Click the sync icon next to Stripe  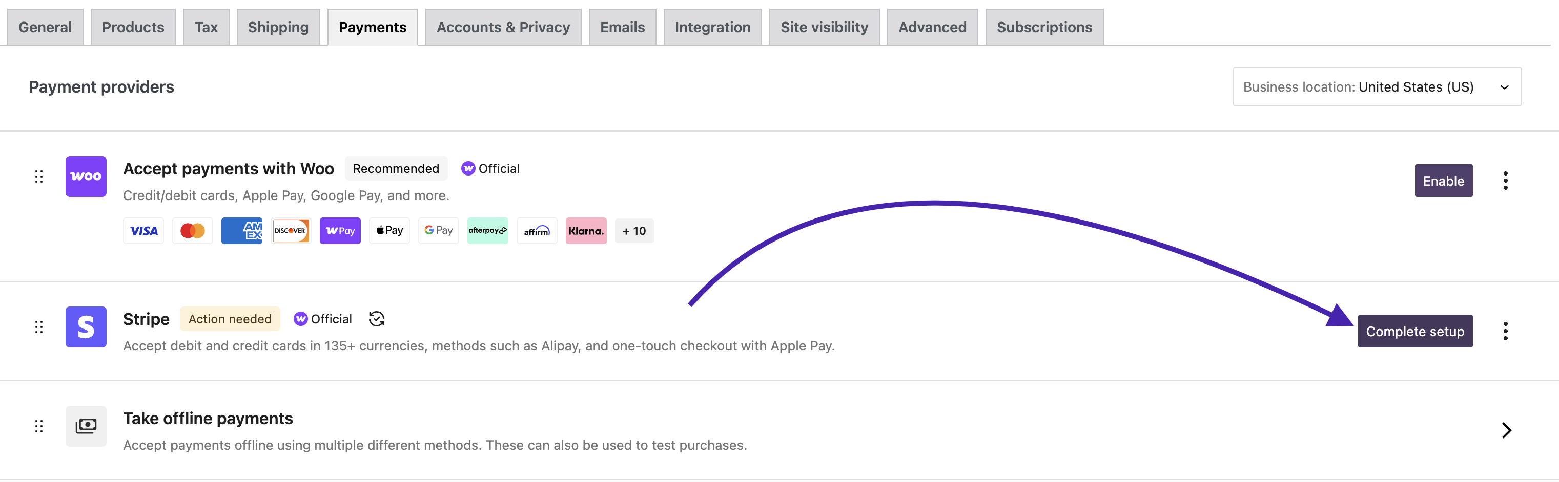click(x=377, y=319)
